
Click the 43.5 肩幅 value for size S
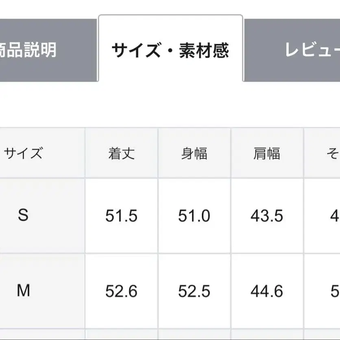pyautogui.click(x=267, y=216)
